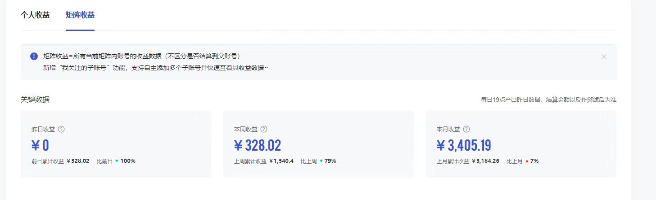Click the 我关注的子账号 notice line
The image size is (656, 200).
[155, 68]
